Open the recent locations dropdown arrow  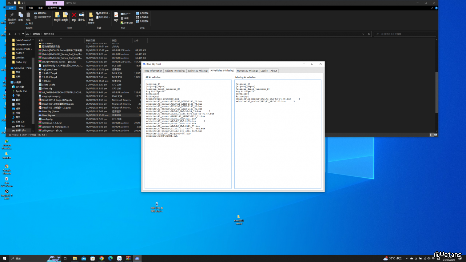pos(19,34)
